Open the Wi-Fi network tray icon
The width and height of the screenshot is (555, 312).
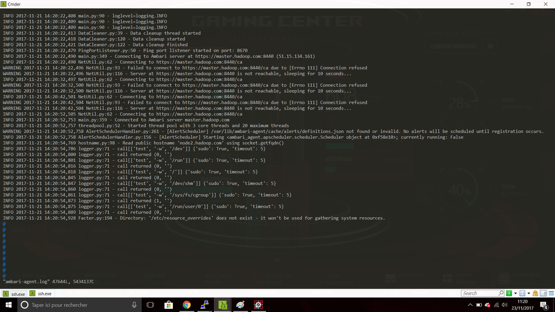[496, 305]
